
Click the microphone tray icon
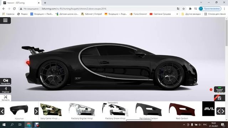[192, 125]
